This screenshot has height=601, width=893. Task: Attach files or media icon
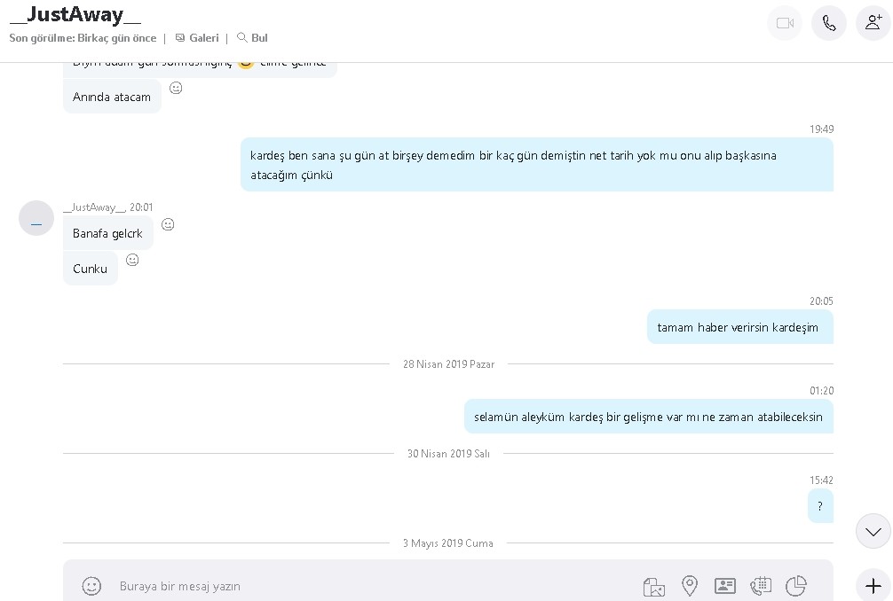(654, 586)
